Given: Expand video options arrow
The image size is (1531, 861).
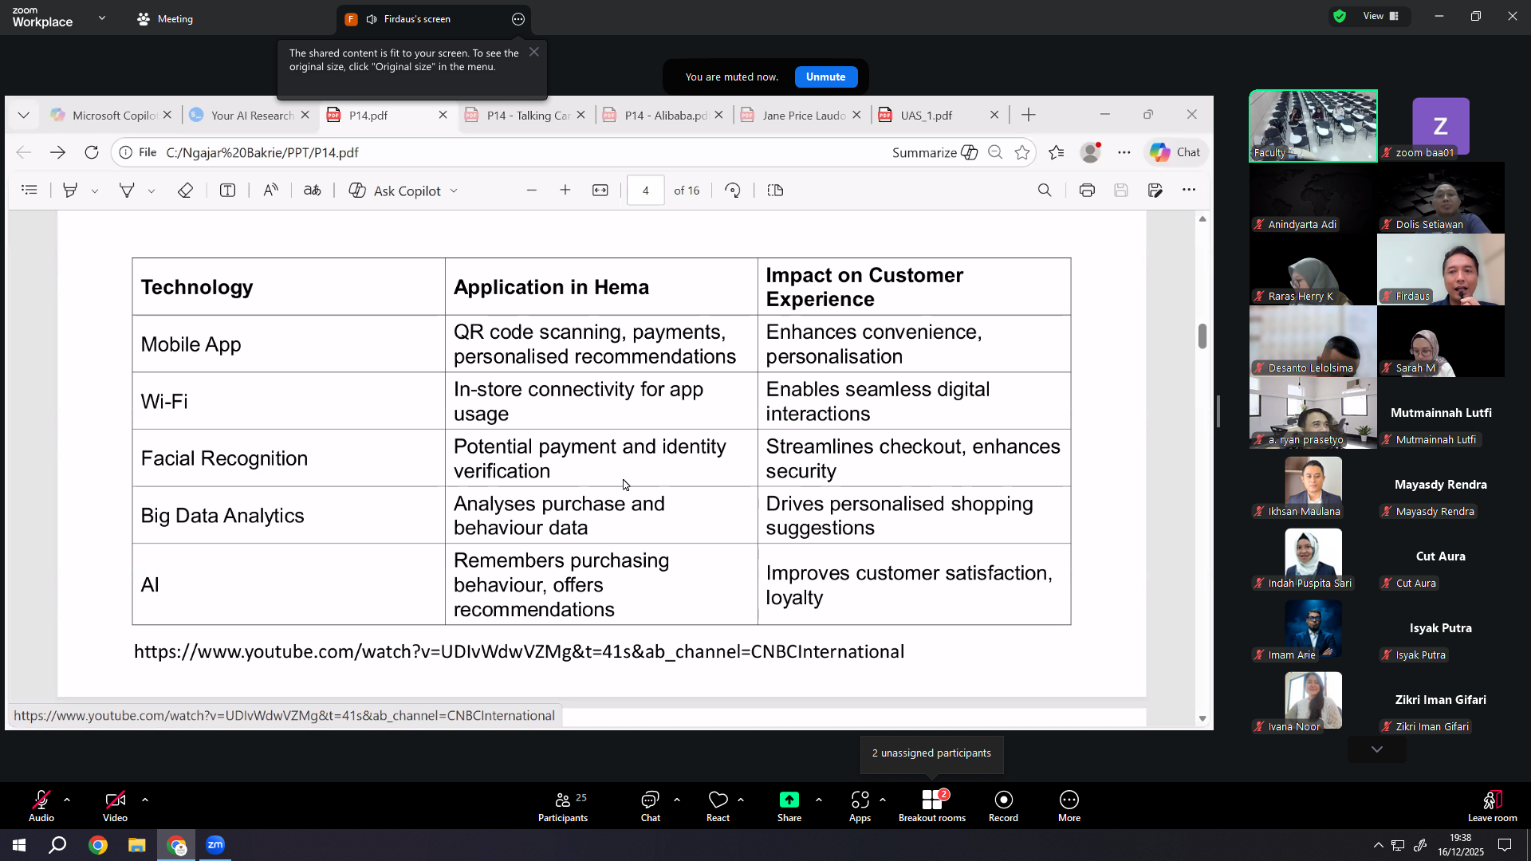Looking at the screenshot, I should pyautogui.click(x=145, y=799).
